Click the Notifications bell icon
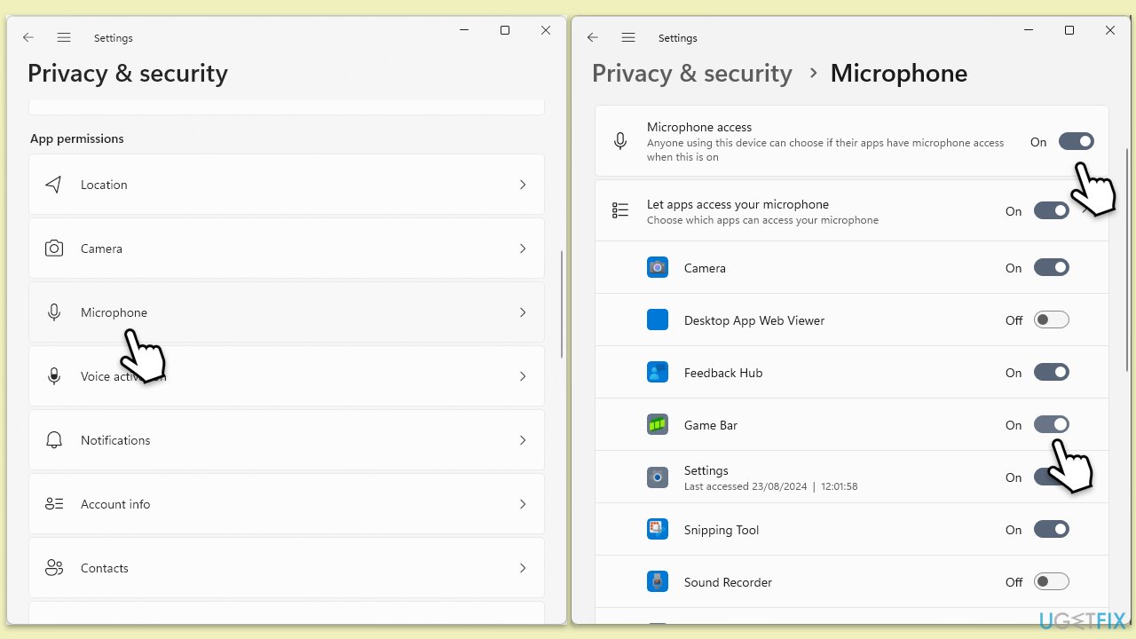This screenshot has width=1136, height=639. coord(54,440)
